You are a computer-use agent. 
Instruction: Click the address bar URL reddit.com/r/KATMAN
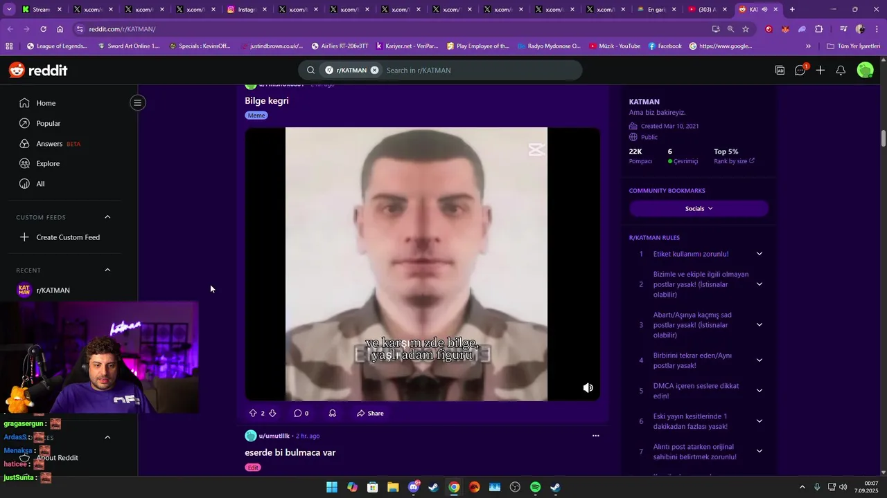(122, 29)
